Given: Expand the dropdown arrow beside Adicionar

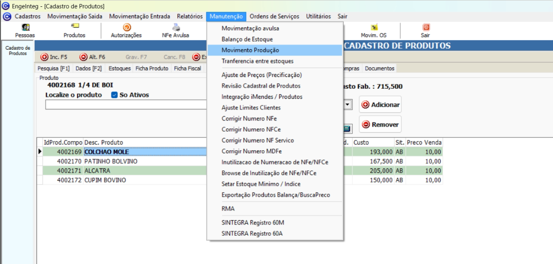Looking at the screenshot, I should point(347,105).
